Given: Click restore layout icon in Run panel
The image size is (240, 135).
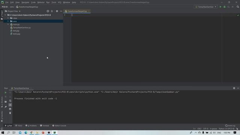Looking at the screenshot, I should [6, 102].
